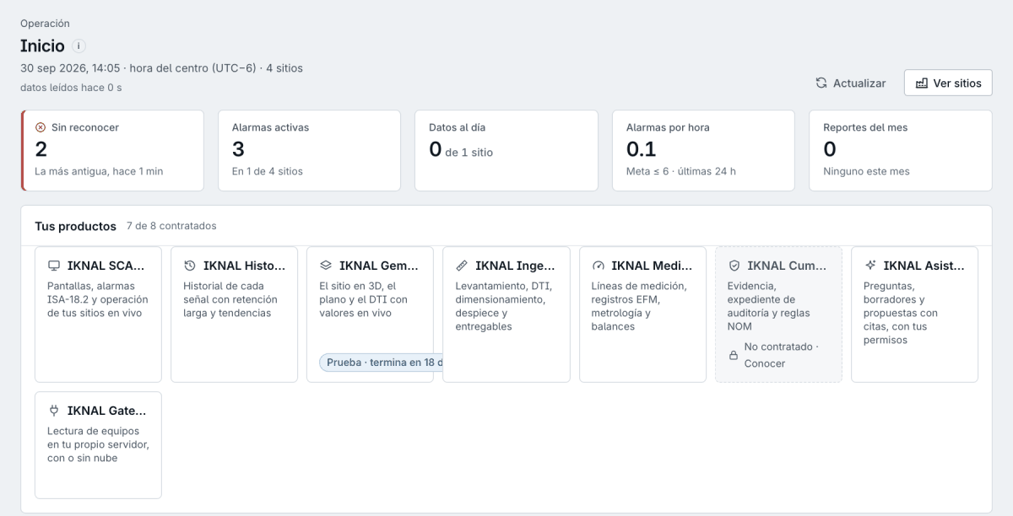The image size is (1013, 516).
Task: Click La más antigua, hace 1 min text
Action: (x=99, y=171)
